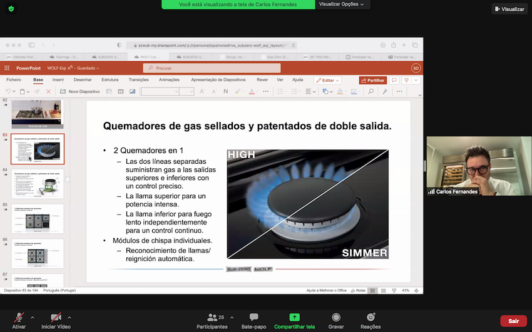Click the Paste clipboard icon
532x332 pixels.
click(x=23, y=91)
